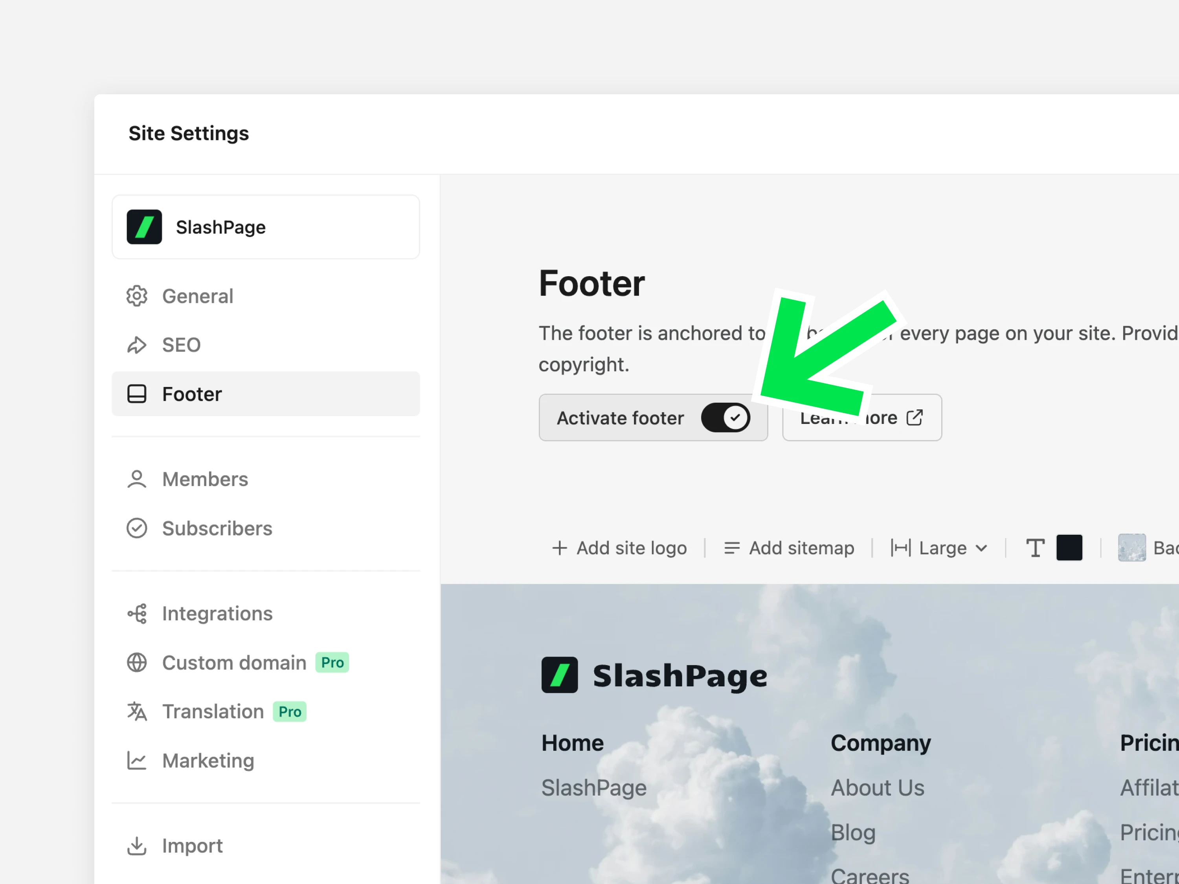
Task: Click the Company heading in footer preview
Action: (881, 743)
